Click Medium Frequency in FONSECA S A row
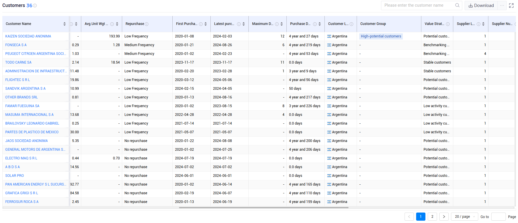The width and height of the screenshot is (518, 223). point(139,45)
